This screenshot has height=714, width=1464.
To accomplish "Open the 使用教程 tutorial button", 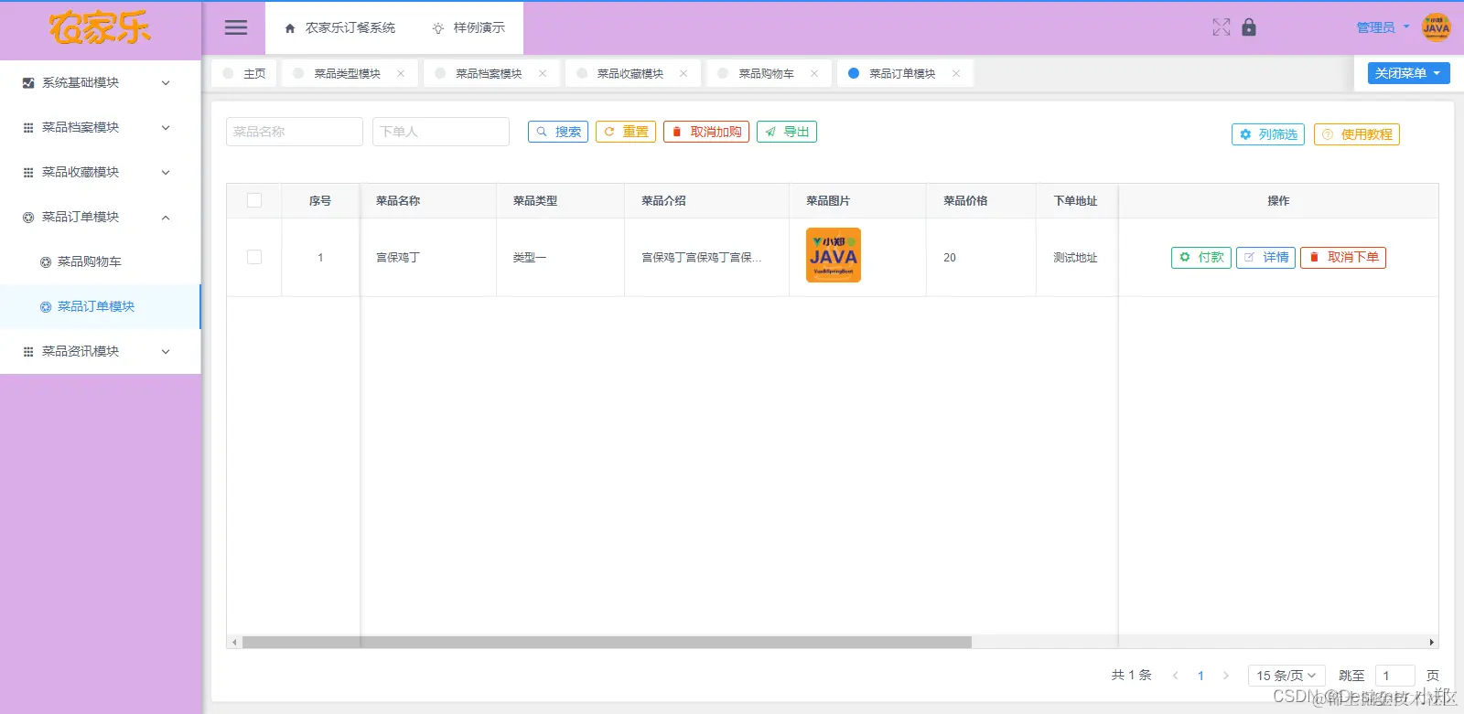I will pyautogui.click(x=1357, y=134).
